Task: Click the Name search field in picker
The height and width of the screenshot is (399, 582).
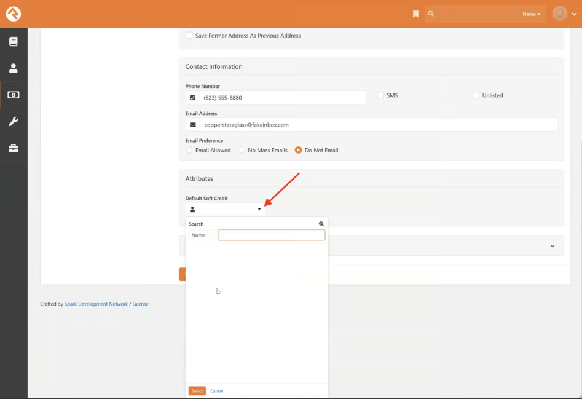Action: coord(272,235)
